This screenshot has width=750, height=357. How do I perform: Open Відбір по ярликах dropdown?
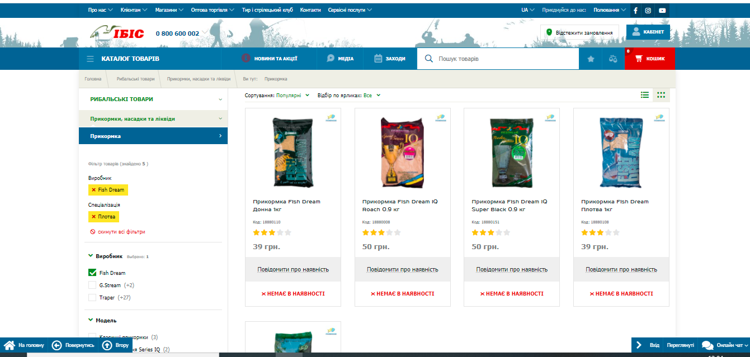click(349, 96)
